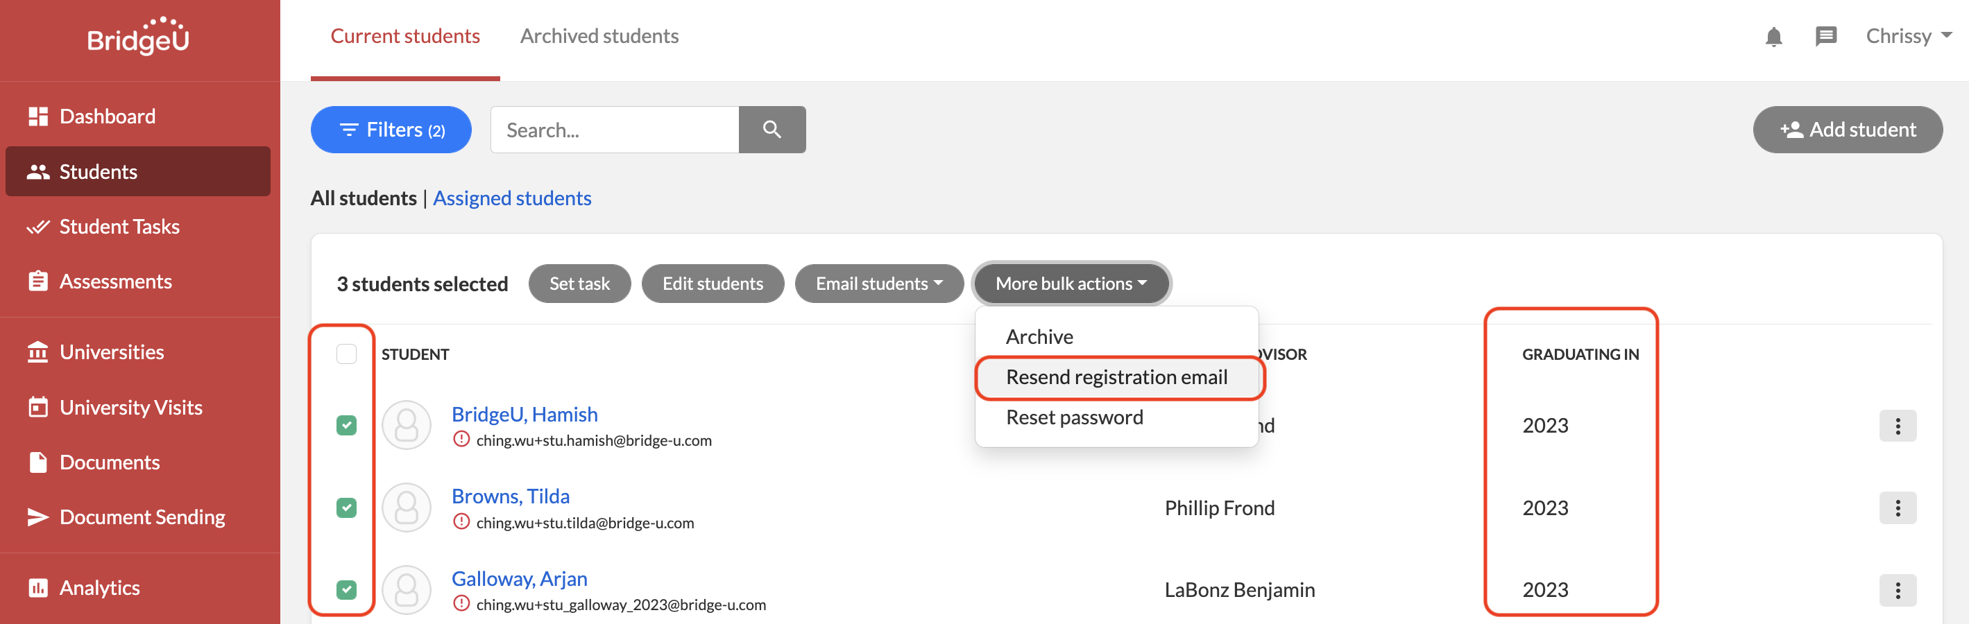Select Resend registration email option
The image size is (1969, 624).
coord(1117,377)
